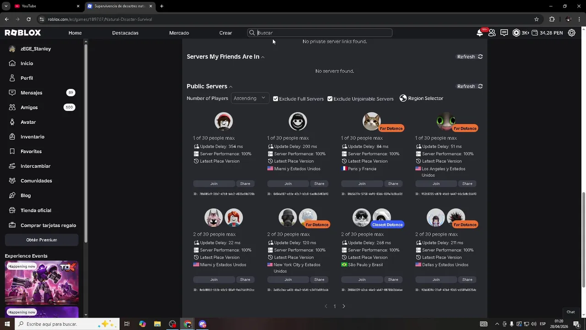Collapse the Public Servers section
Viewport: 586px width, 330px height.
click(x=231, y=87)
